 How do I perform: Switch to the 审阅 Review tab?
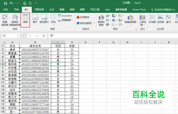72,10
